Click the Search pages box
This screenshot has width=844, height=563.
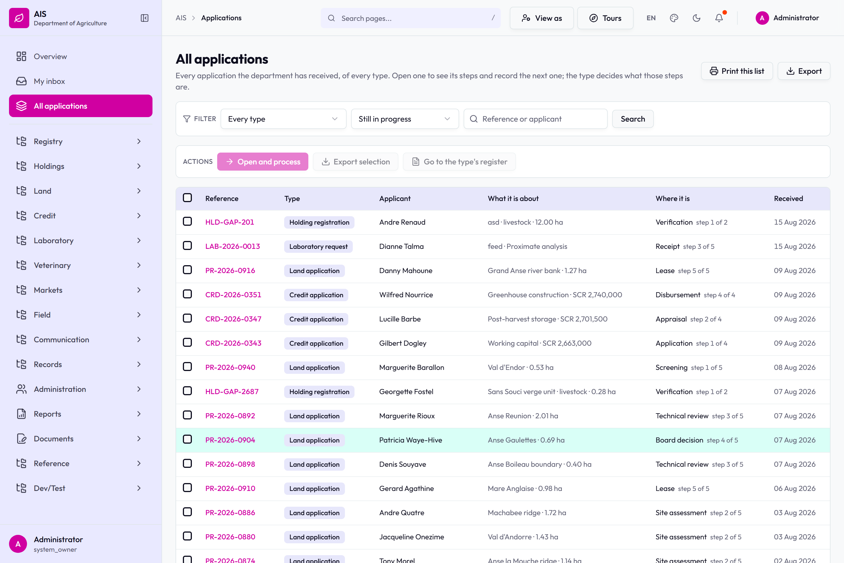(410, 18)
